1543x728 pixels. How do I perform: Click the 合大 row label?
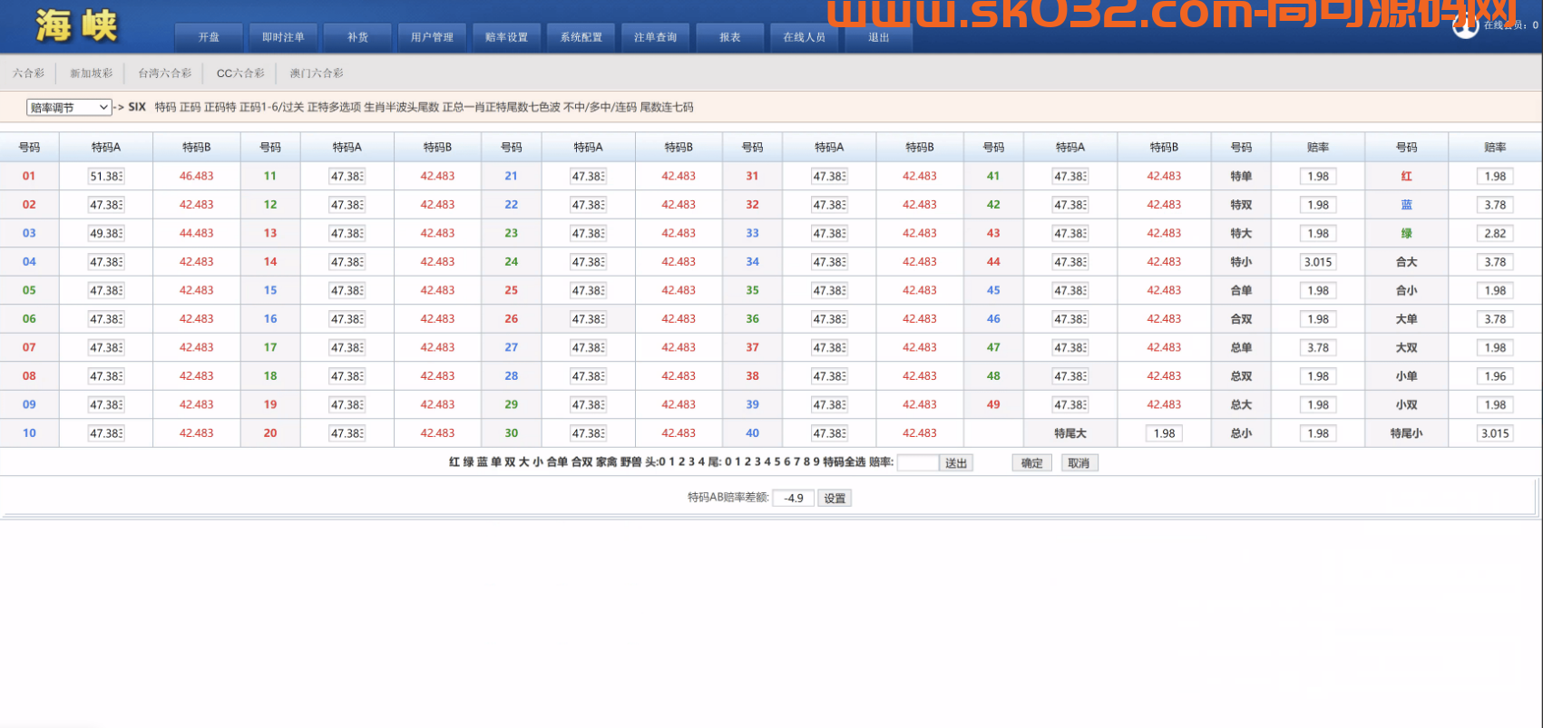click(1407, 262)
